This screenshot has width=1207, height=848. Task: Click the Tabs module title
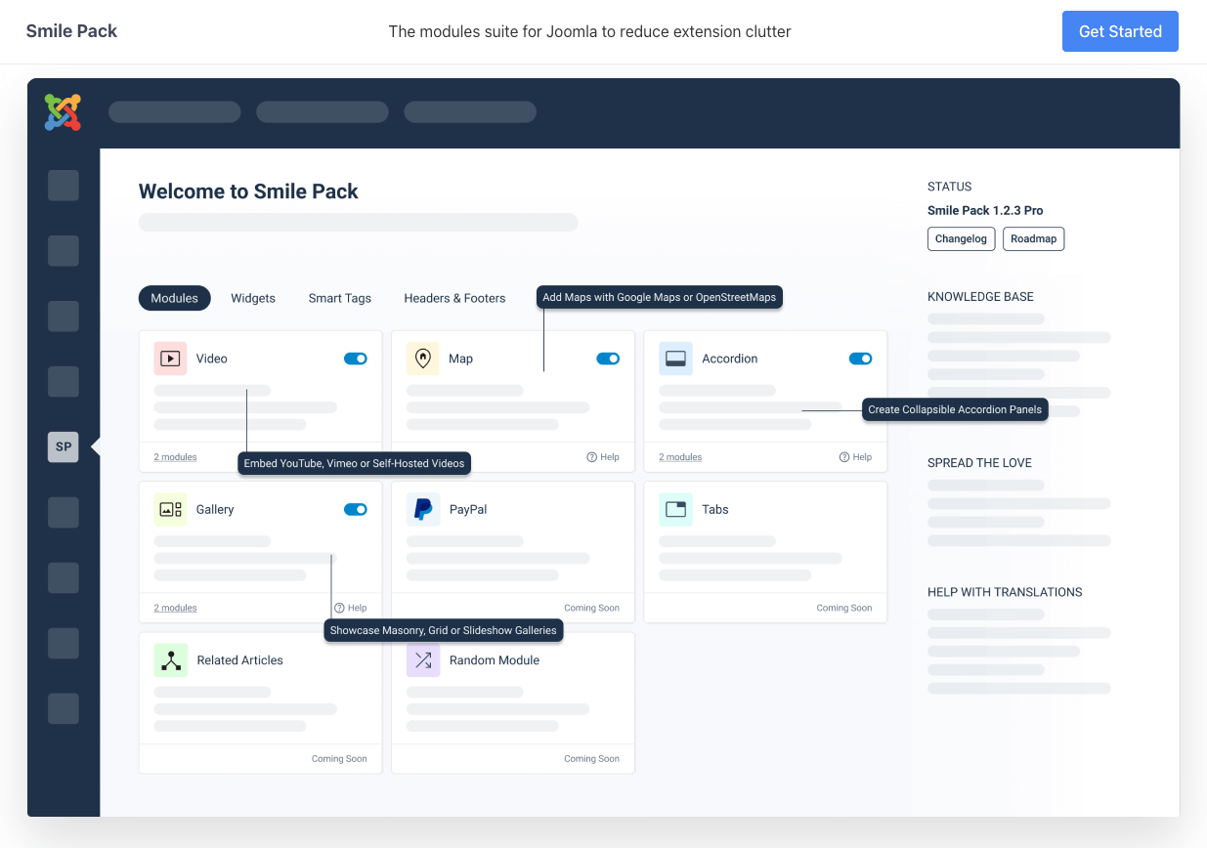click(715, 509)
